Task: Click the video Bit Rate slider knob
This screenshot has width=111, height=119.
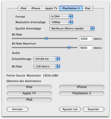Action: click(x=46, y=38)
